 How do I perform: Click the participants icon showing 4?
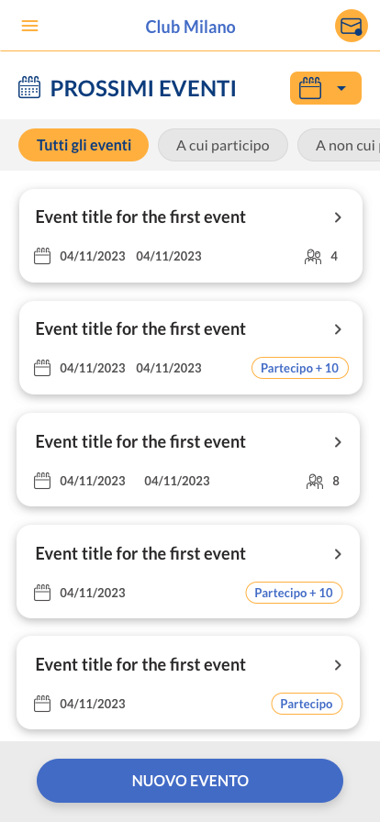click(313, 256)
